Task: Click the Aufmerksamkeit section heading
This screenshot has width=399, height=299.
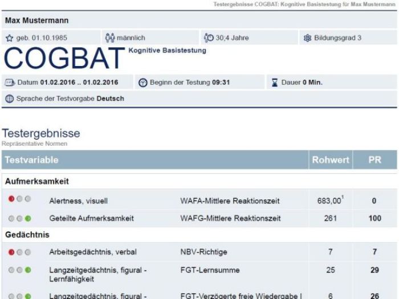Action: 37,181
